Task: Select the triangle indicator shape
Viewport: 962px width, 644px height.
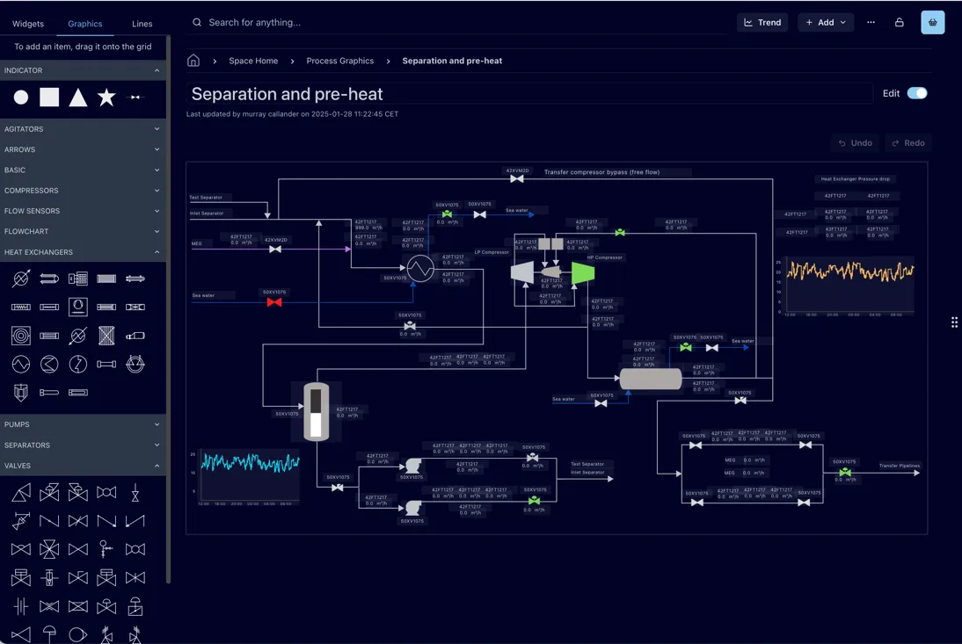Action: (78, 98)
